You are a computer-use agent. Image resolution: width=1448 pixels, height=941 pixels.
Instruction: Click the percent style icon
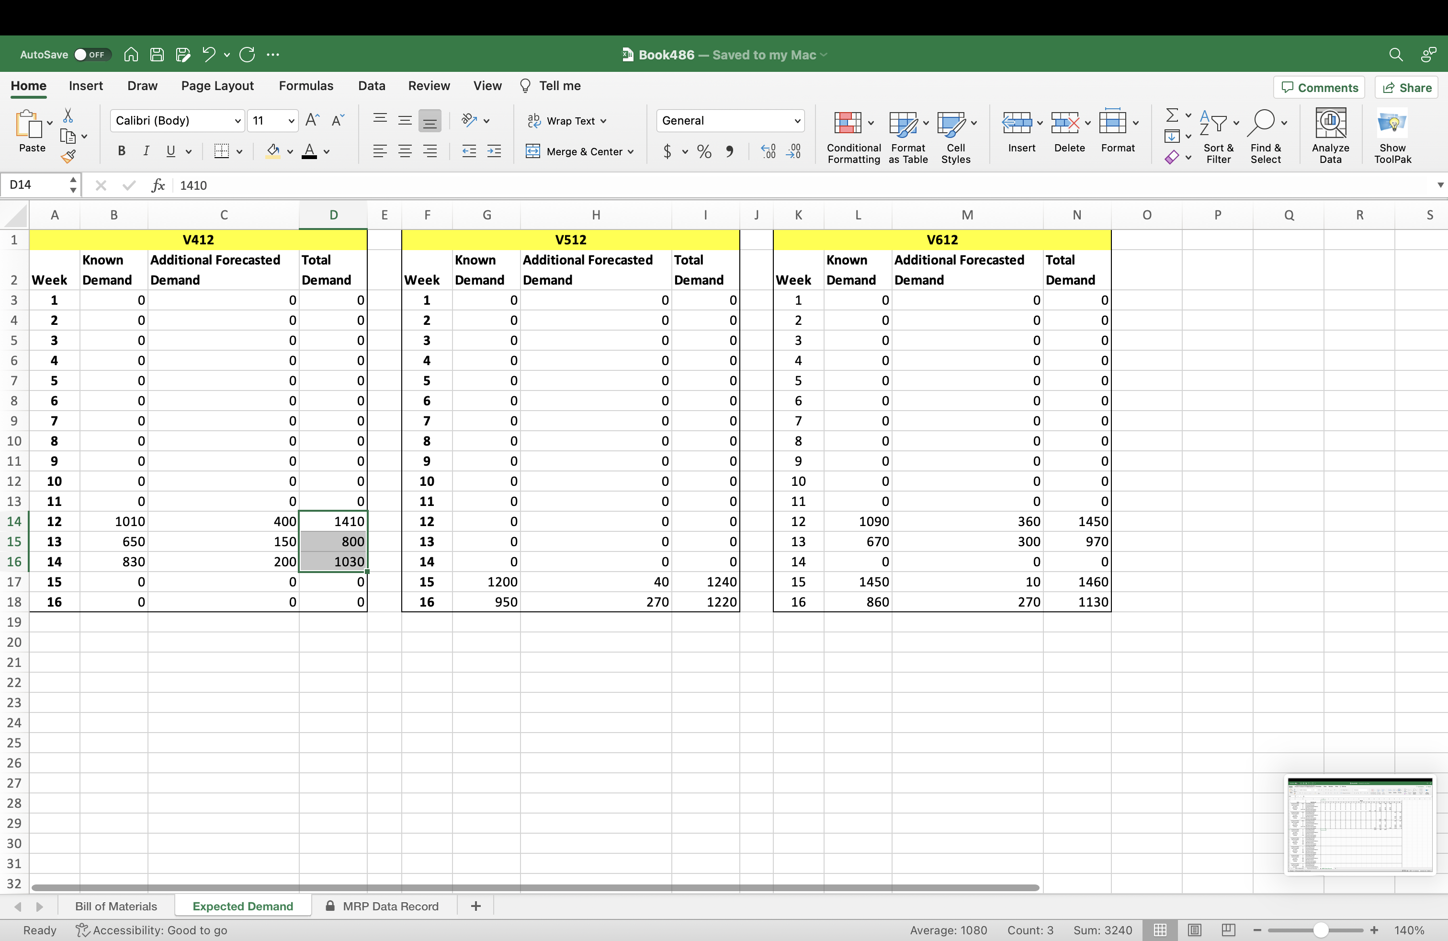pos(704,151)
